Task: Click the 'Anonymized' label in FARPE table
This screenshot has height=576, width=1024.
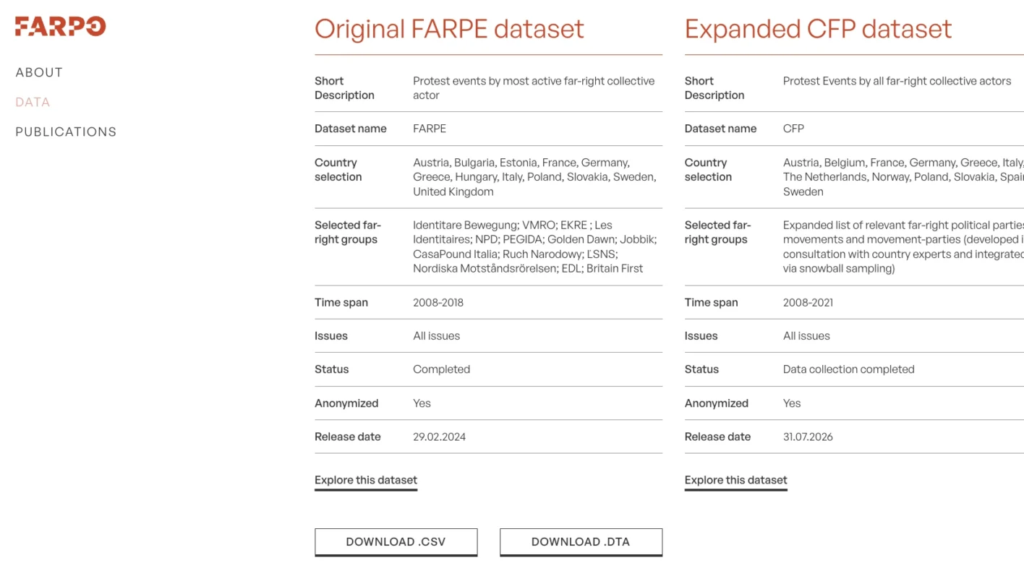Action: (346, 403)
